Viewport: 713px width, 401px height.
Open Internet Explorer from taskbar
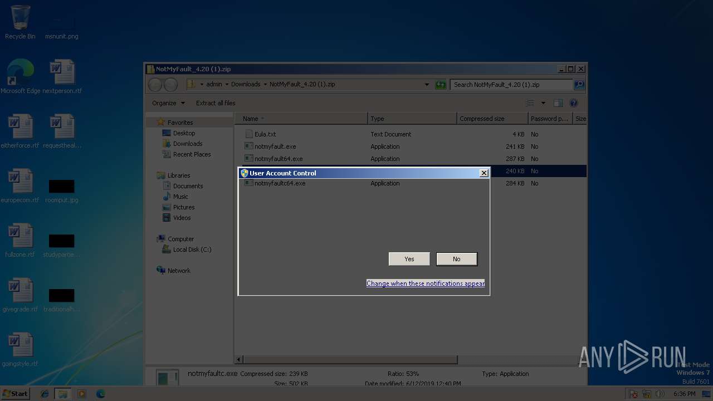click(45, 394)
